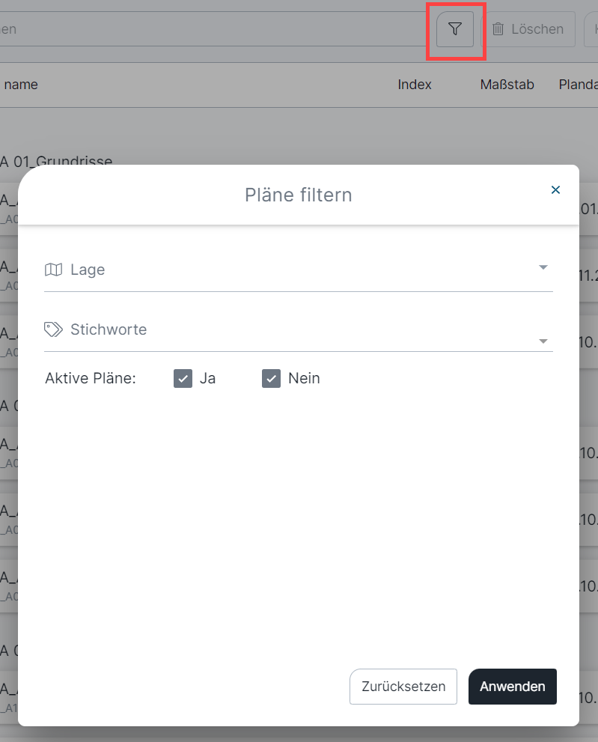Focus the Lage select field
This screenshot has width=598, height=742.
pos(299,270)
